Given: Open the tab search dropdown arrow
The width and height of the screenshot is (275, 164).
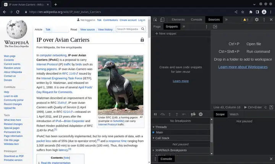Looking at the screenshot, I should (254, 4).
